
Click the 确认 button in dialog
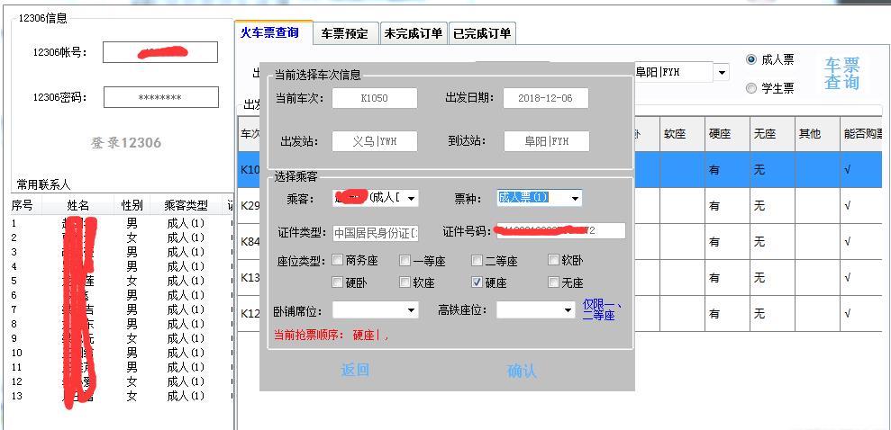[522, 371]
